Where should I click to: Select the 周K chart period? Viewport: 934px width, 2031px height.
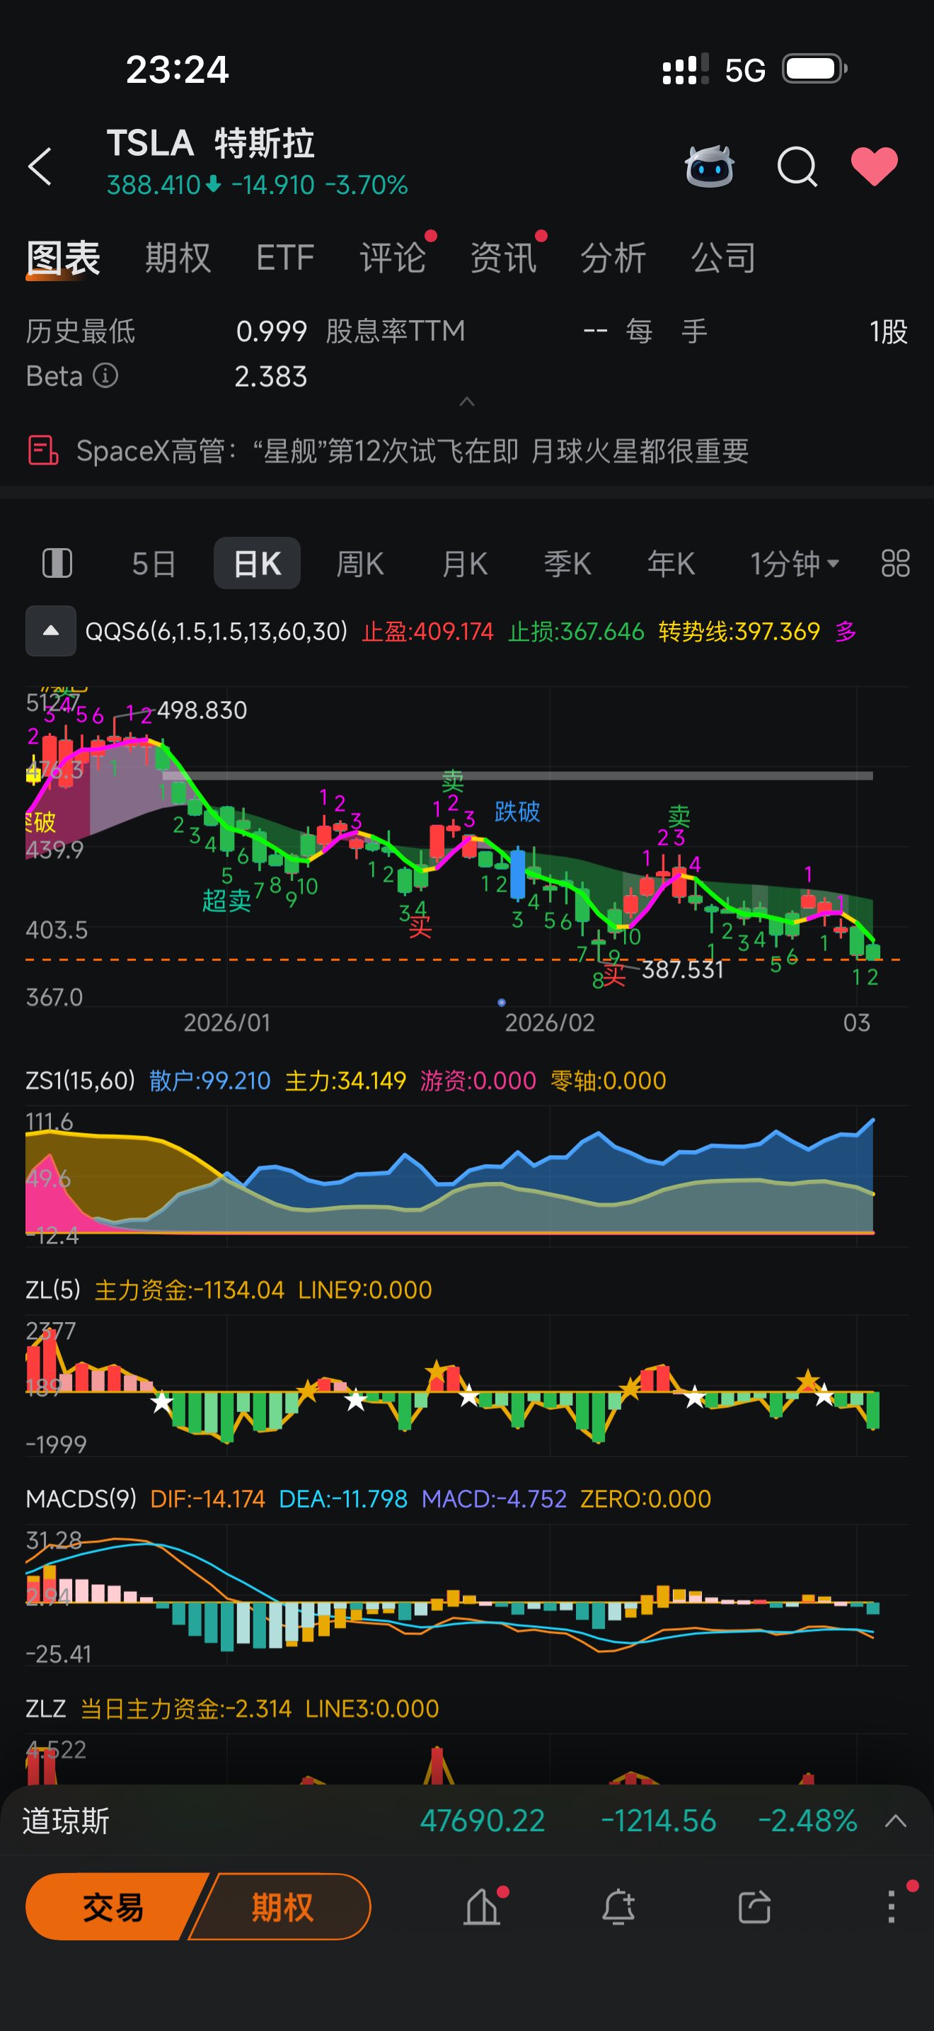[360, 564]
